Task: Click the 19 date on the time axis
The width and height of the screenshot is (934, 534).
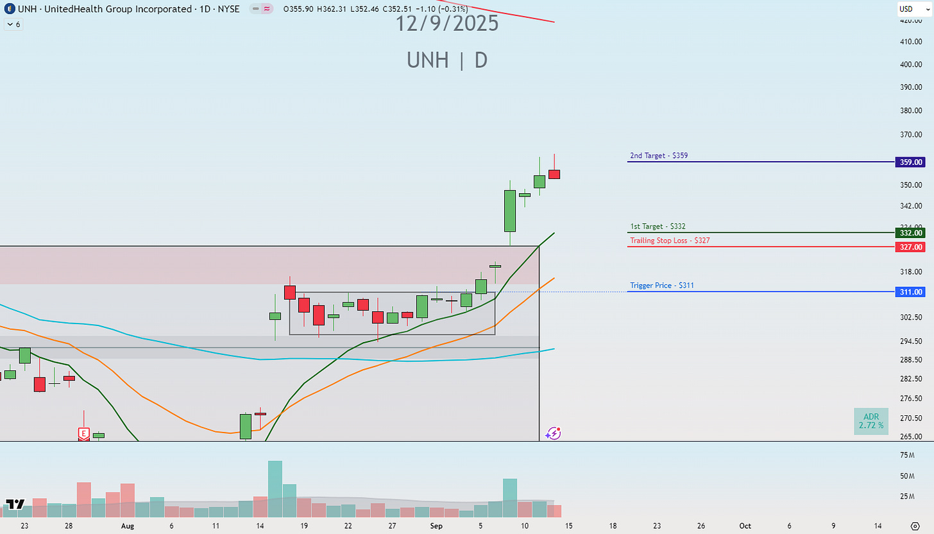Action: click(304, 525)
